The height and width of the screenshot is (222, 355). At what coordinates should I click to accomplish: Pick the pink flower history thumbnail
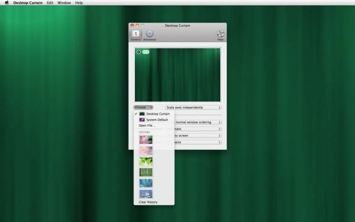pos(146,140)
